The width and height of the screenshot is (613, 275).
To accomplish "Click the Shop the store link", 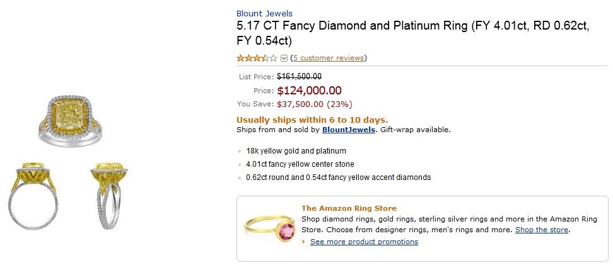I will point(542,230).
